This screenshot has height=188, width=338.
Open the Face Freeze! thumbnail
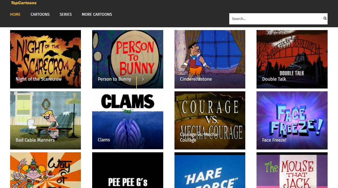[292, 120]
